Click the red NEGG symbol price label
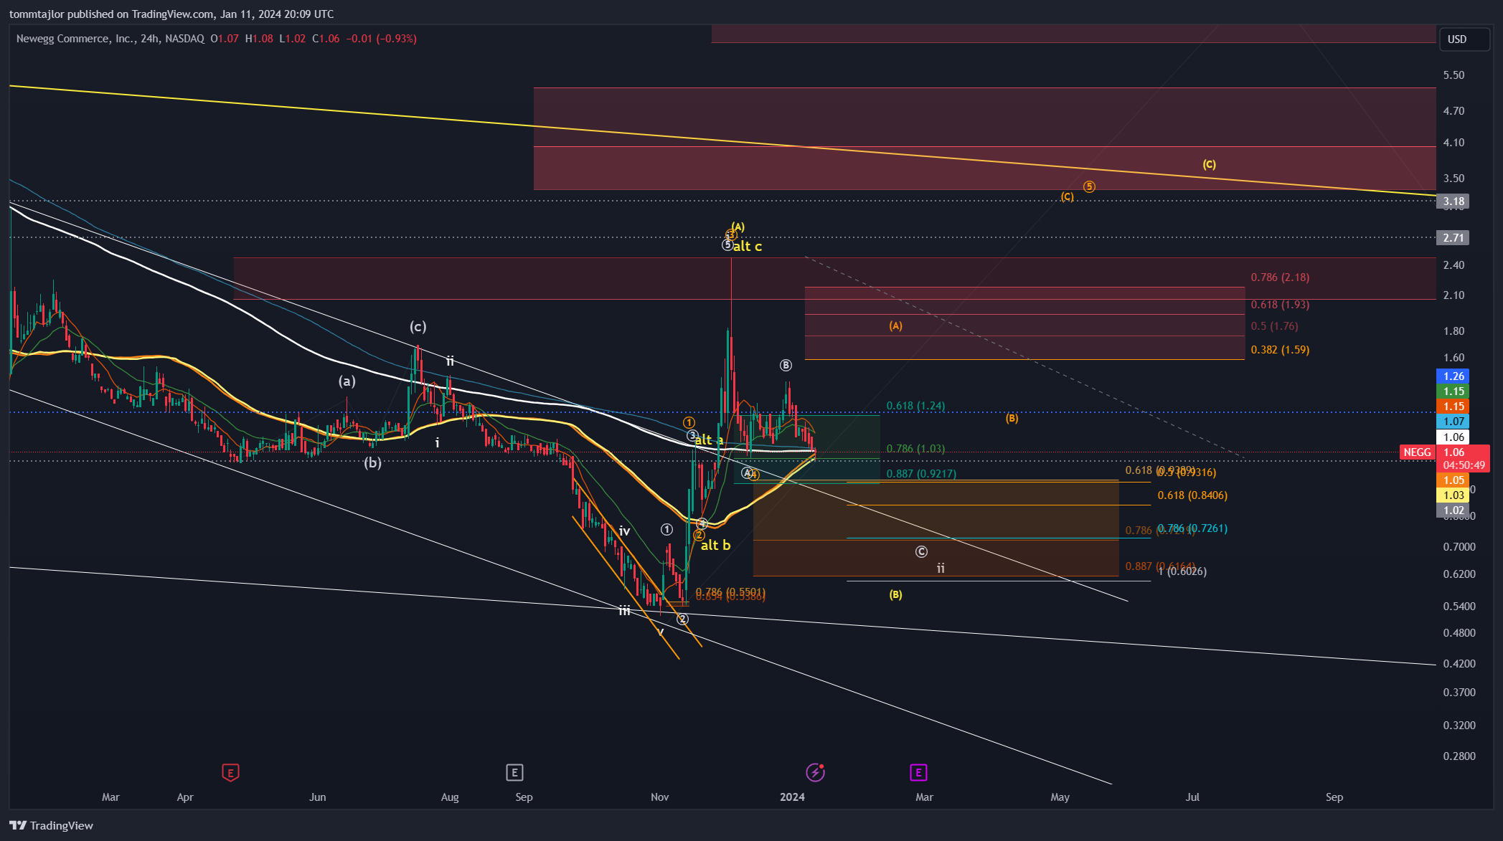 tap(1417, 452)
